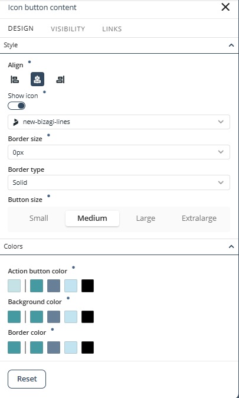Choose Small button size
The height and width of the screenshot is (398, 239).
38,218
